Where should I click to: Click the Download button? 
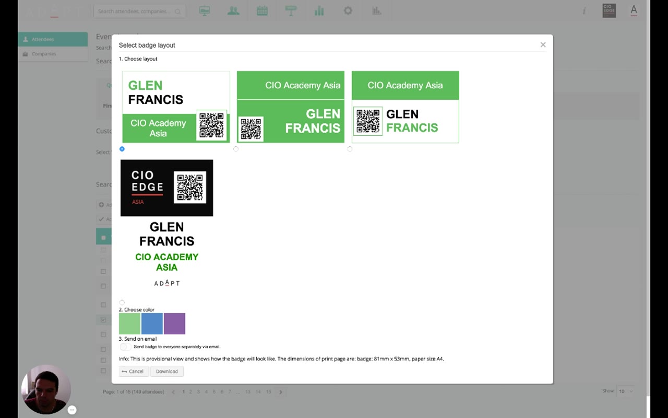pyautogui.click(x=167, y=371)
